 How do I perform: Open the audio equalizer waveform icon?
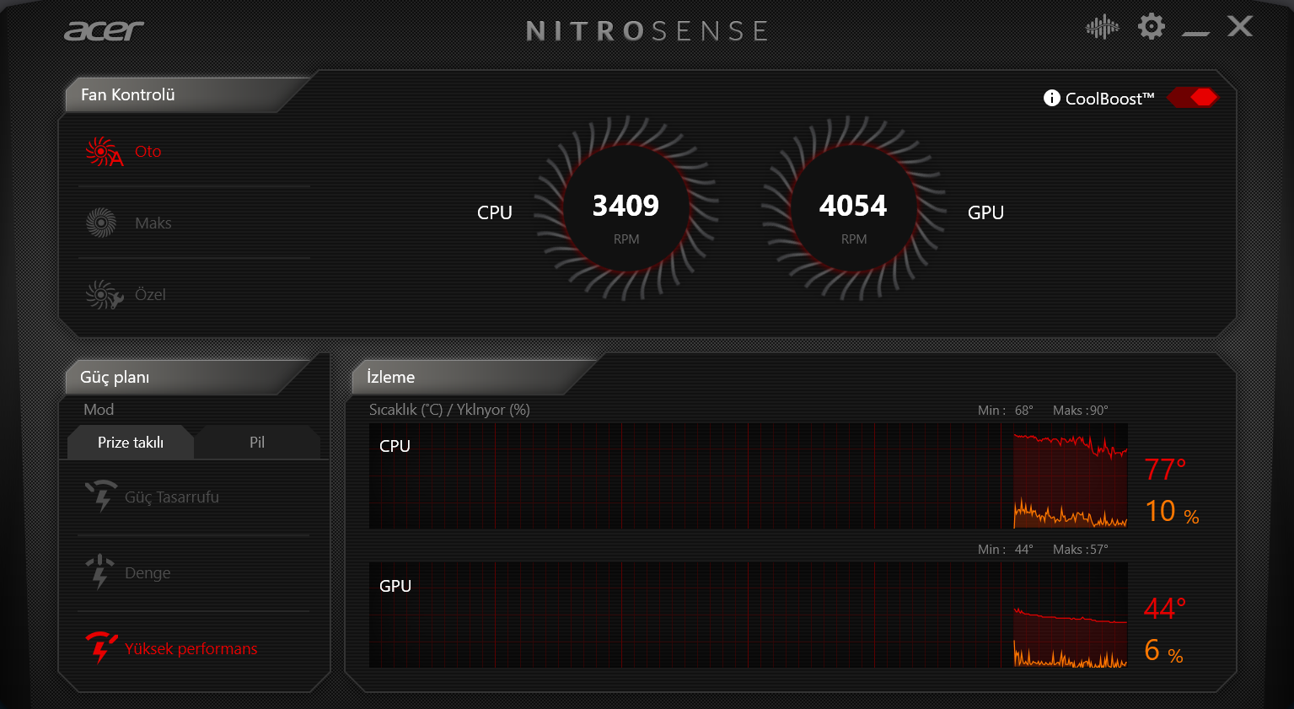click(x=1102, y=27)
